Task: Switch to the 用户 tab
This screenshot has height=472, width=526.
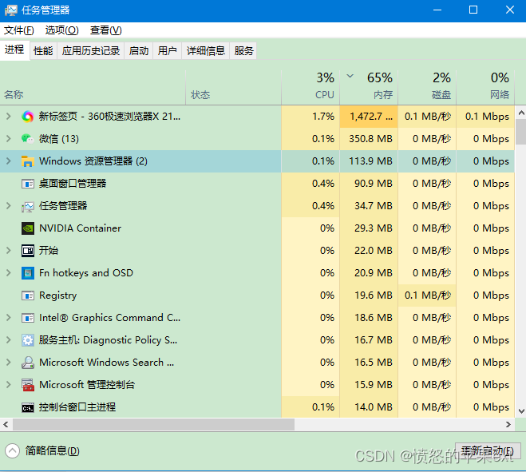Action: (167, 51)
